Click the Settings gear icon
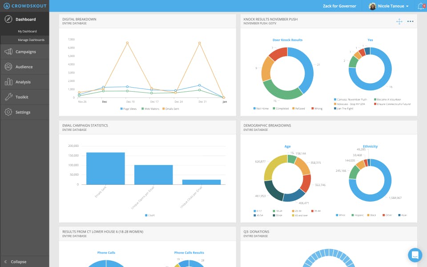Image resolution: width=427 pixels, height=267 pixels. click(8, 112)
